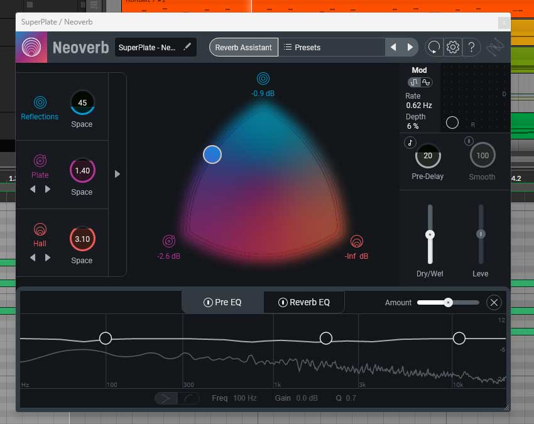534x424 pixels.
Task: Click Plate icon at blend pad corner
Action: [x=169, y=241]
